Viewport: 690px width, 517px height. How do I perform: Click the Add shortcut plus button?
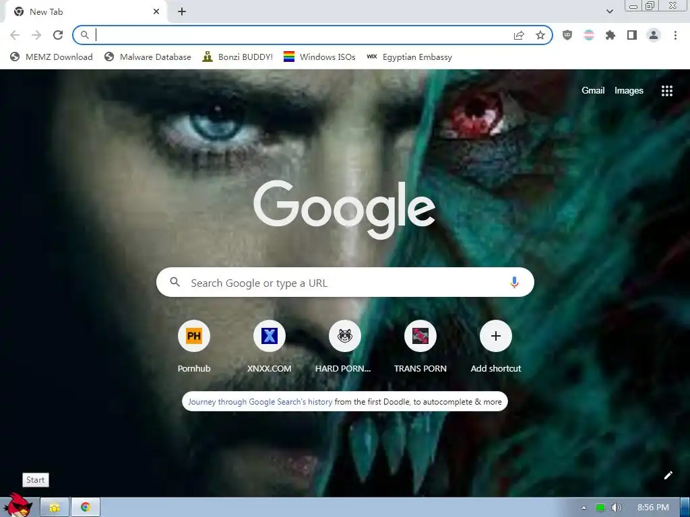coord(495,336)
